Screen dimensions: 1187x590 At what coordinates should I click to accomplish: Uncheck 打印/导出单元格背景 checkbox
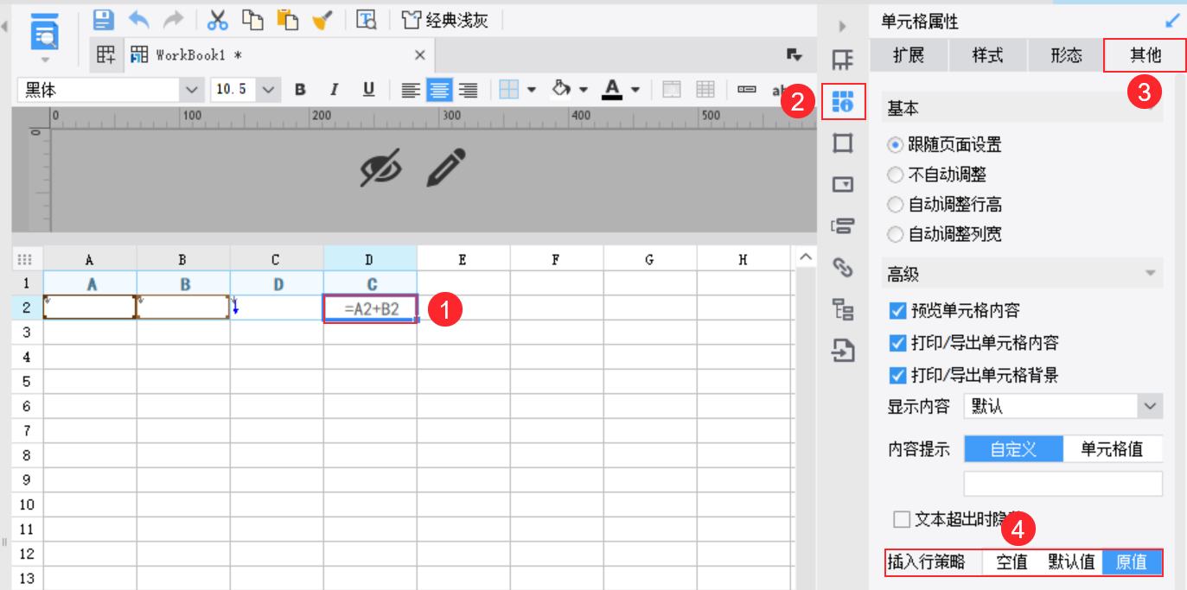[x=897, y=375]
